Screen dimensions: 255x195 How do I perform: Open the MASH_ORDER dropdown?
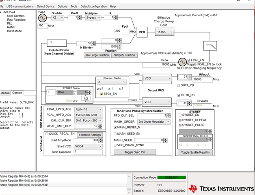pyautogui.click(x=154, y=122)
